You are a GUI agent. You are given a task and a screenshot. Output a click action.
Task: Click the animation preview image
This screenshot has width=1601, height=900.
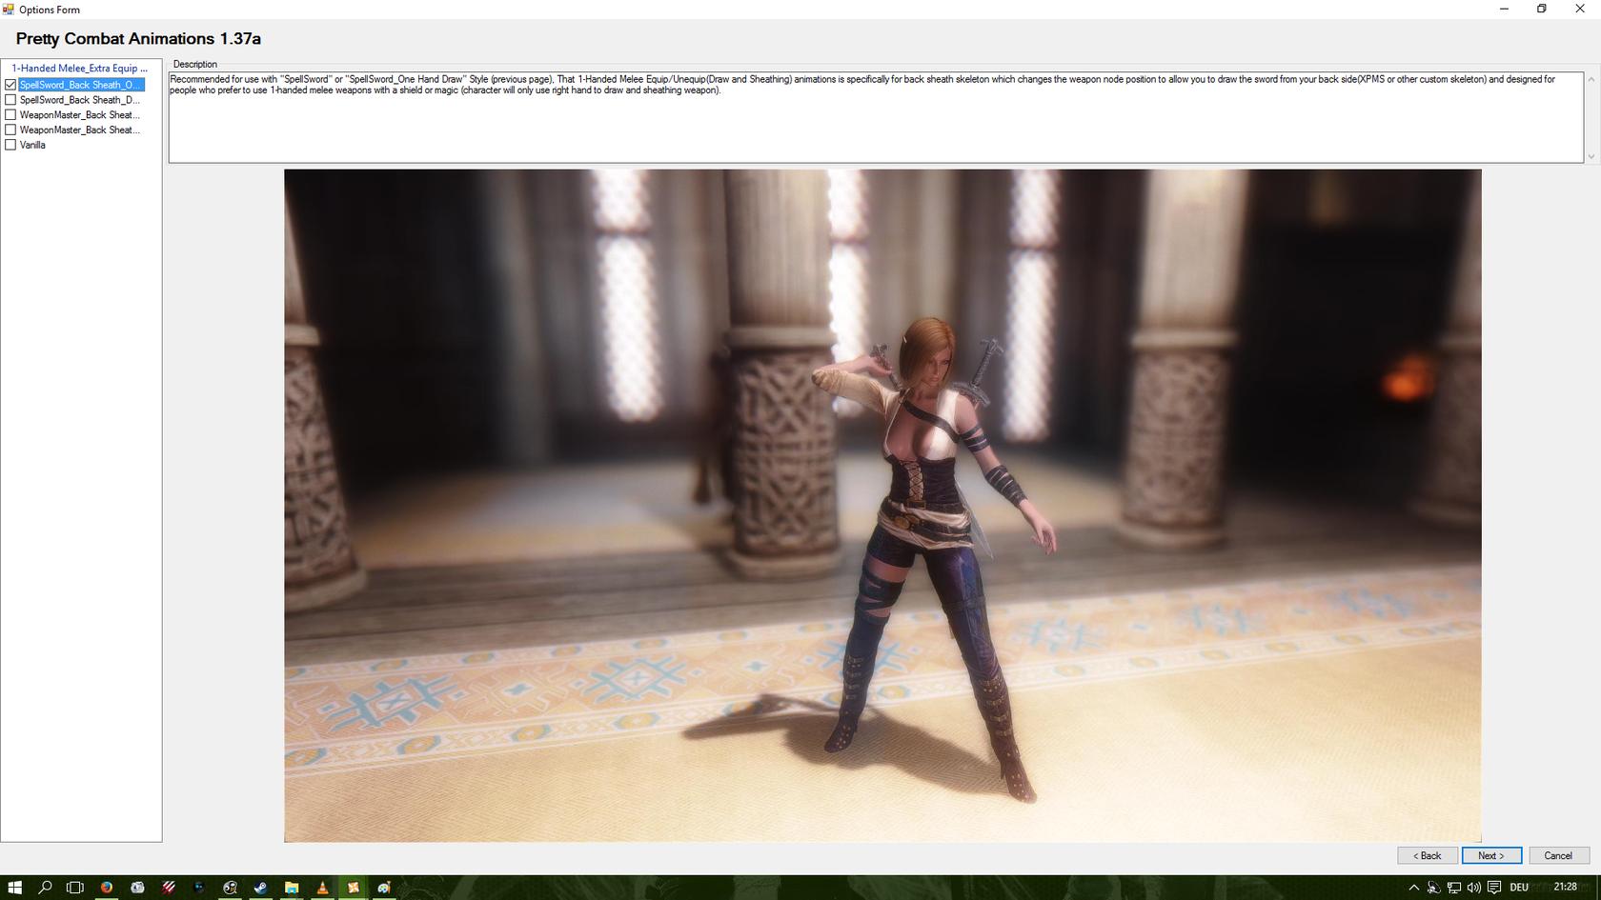[x=882, y=505]
